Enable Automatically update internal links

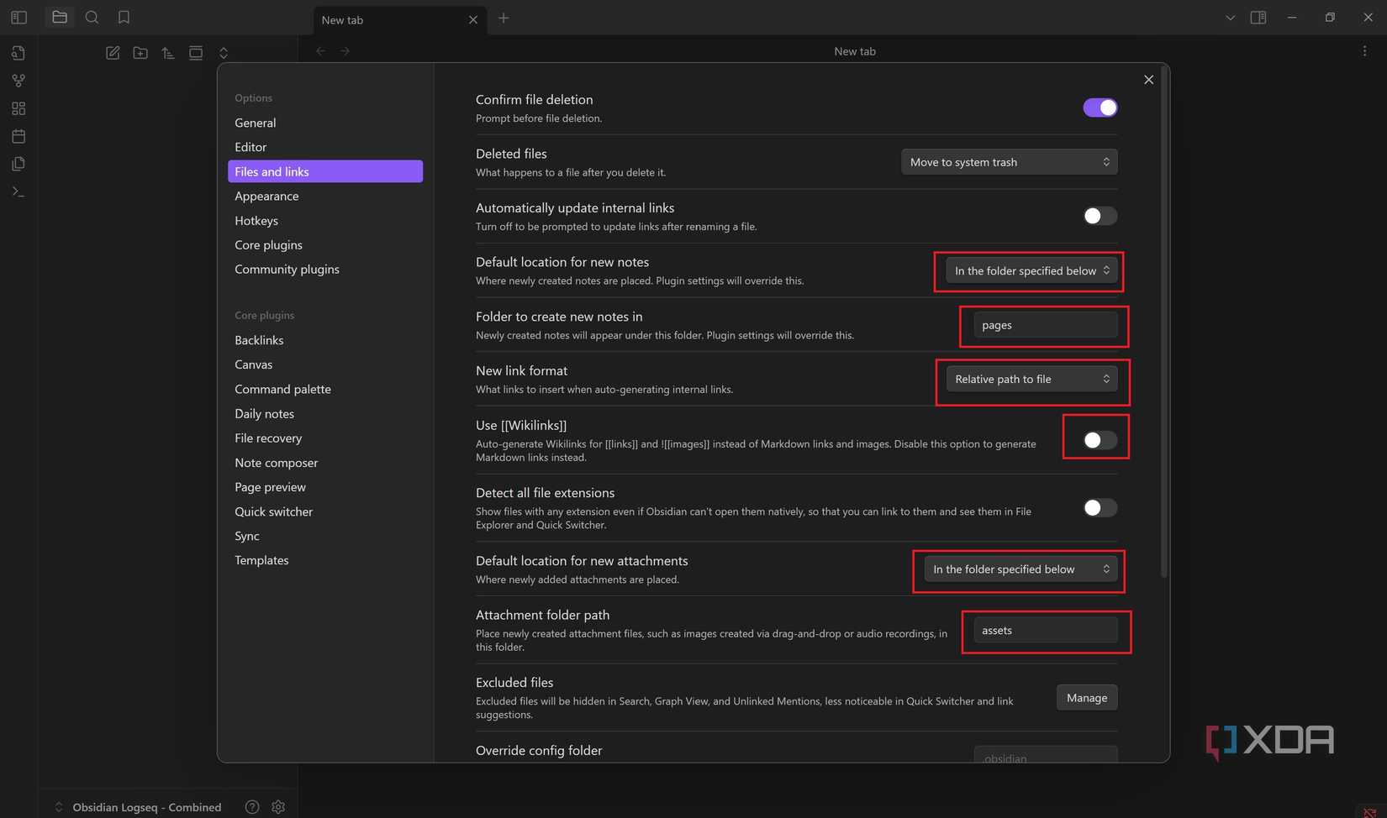point(1100,216)
